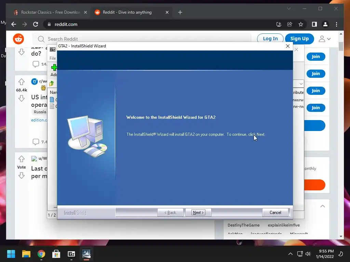This screenshot has height=262, width=350.
Task: Open the Windows Start menu
Action: [x=11, y=254]
